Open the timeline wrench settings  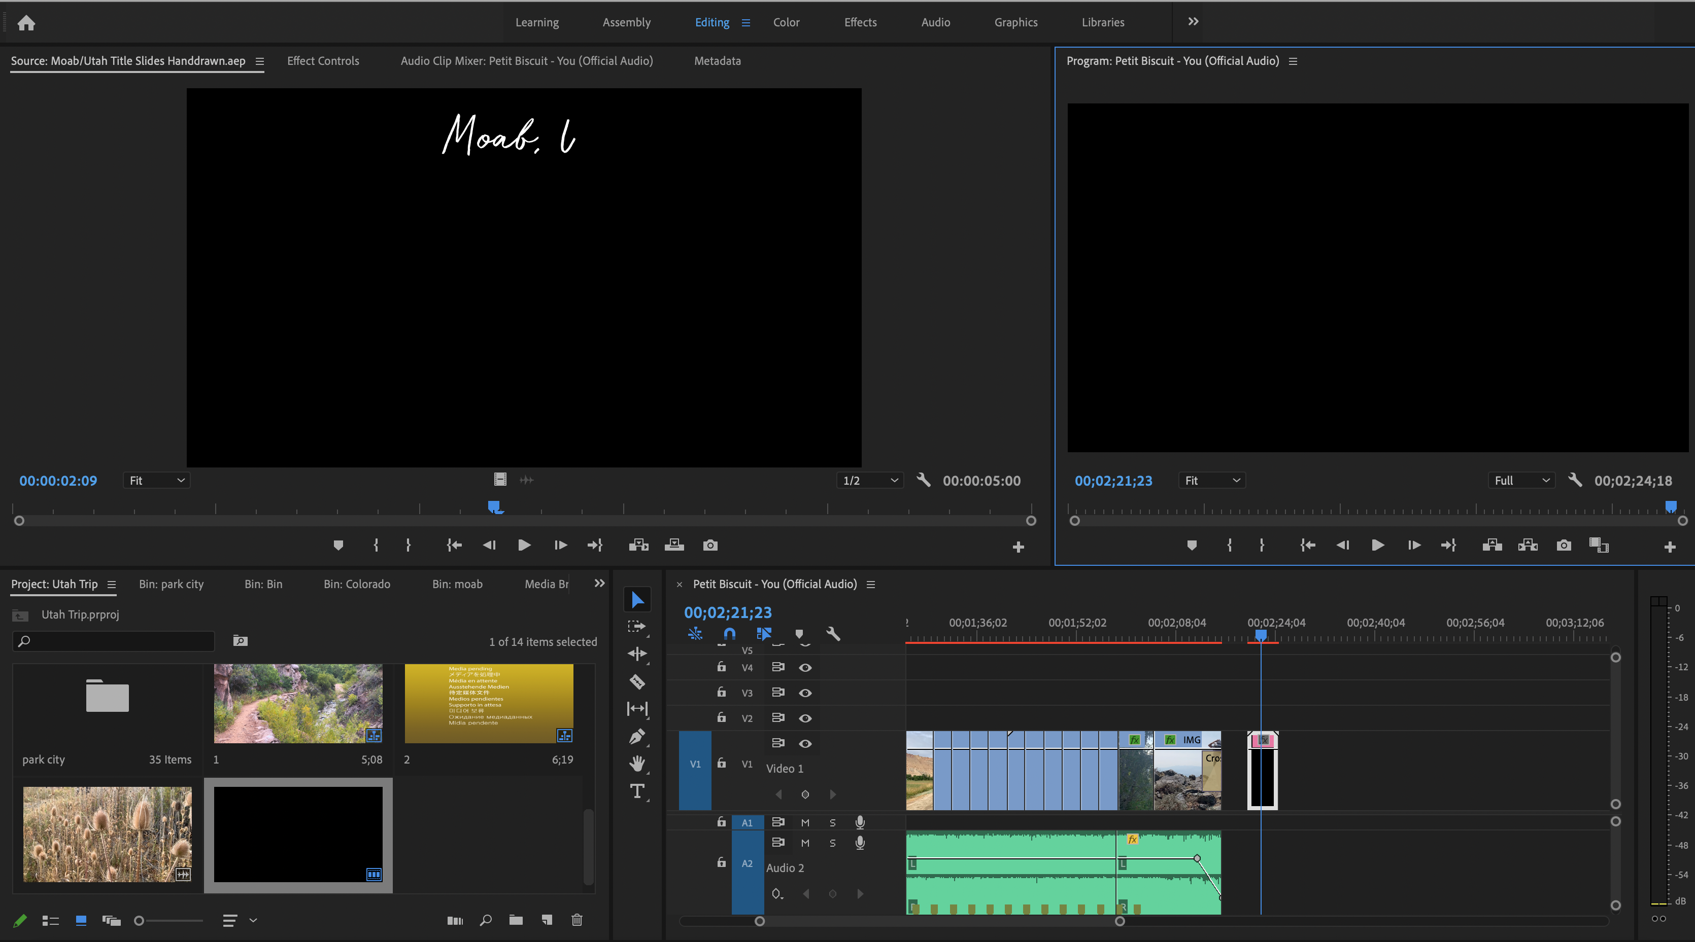pyautogui.click(x=833, y=634)
